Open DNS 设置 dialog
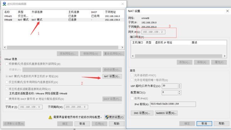 click(x=142, y=113)
